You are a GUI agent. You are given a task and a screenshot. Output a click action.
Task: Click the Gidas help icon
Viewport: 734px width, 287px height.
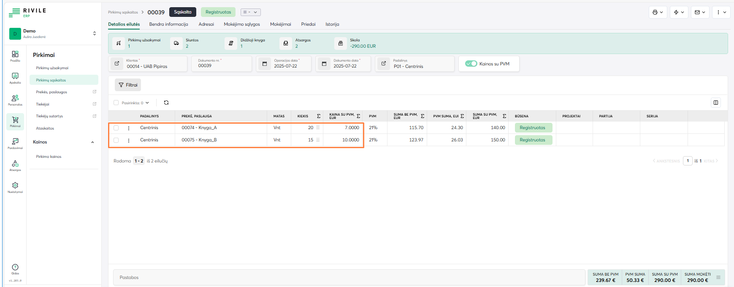click(15, 268)
